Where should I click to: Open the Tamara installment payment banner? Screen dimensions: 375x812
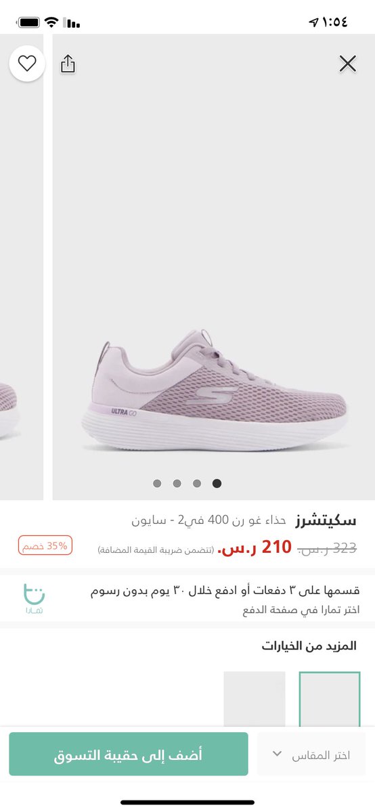(187, 598)
